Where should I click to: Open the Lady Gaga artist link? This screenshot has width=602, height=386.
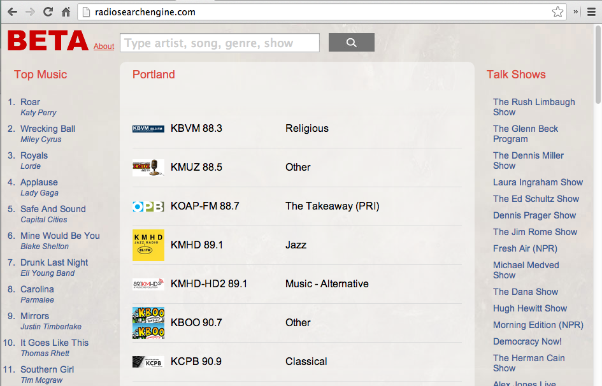39,193
